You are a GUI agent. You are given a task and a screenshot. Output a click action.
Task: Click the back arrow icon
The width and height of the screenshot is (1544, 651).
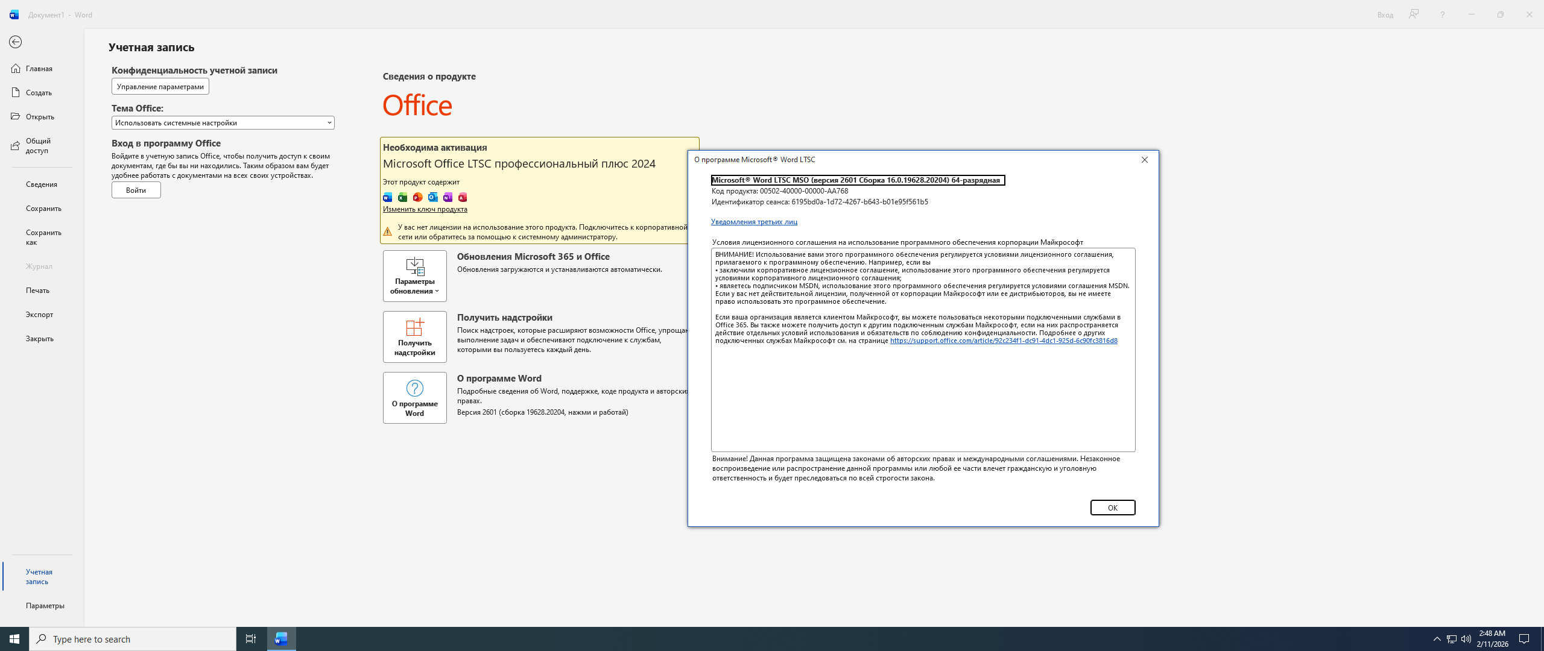[16, 42]
